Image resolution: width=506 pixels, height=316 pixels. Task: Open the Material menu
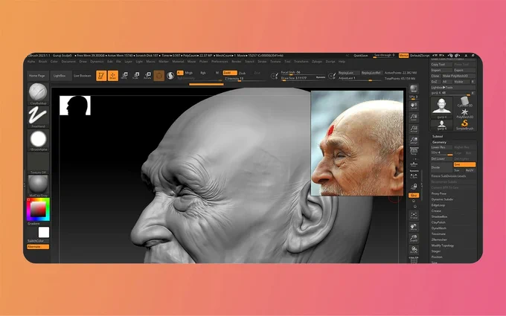pyautogui.click(x=178, y=61)
